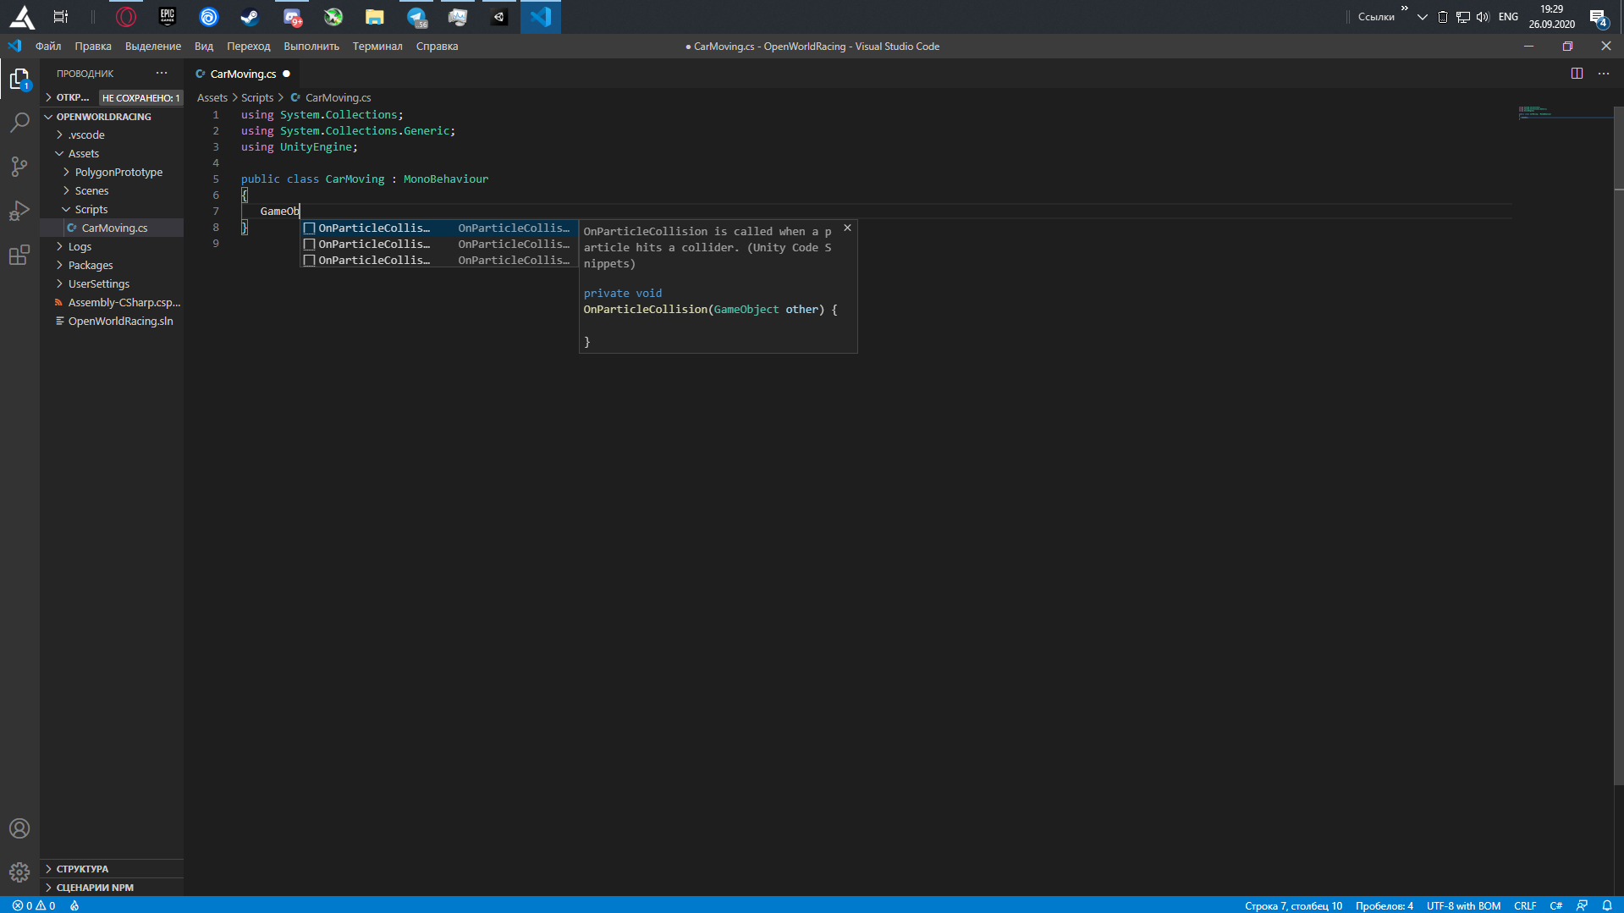
Task: Show errors and warnings count in status bar
Action: pyautogui.click(x=34, y=905)
